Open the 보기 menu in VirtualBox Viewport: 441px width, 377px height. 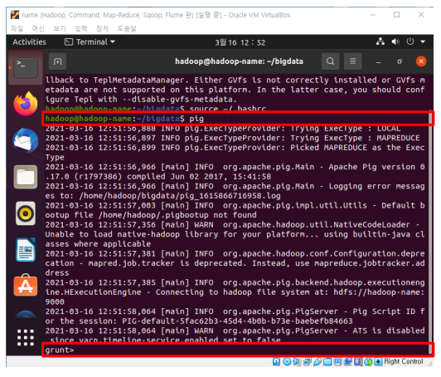[x=60, y=28]
